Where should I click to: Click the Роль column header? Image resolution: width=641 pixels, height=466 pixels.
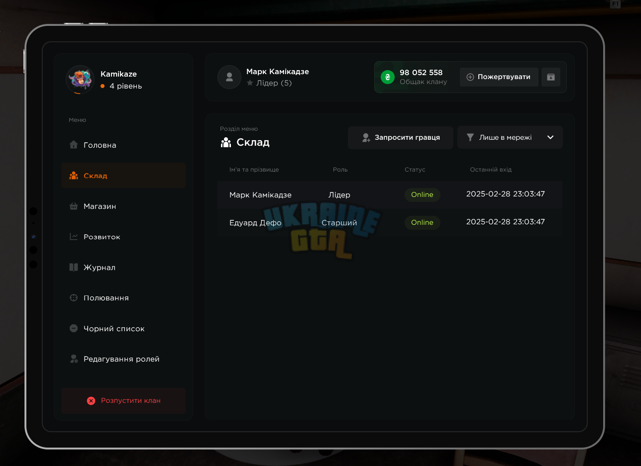tap(340, 170)
